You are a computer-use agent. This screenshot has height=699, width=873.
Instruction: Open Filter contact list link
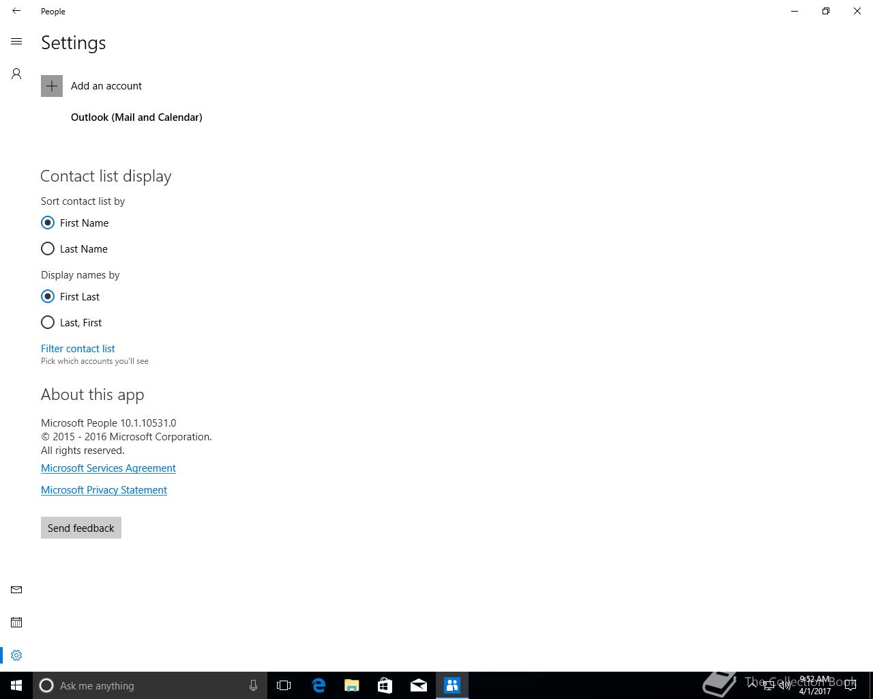78,349
